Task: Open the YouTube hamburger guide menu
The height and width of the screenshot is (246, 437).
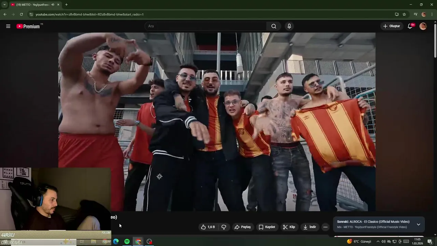Action: (8, 26)
